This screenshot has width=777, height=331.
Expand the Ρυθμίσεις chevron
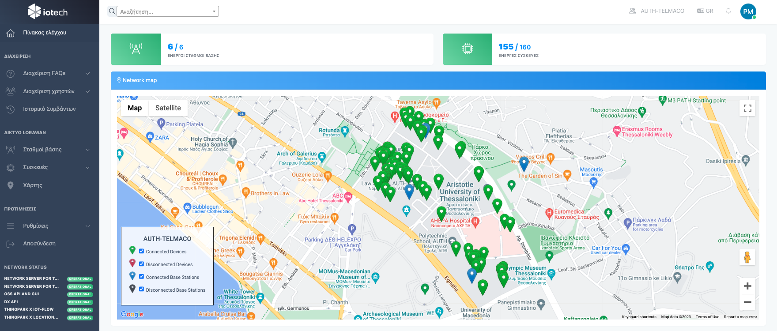(x=87, y=226)
